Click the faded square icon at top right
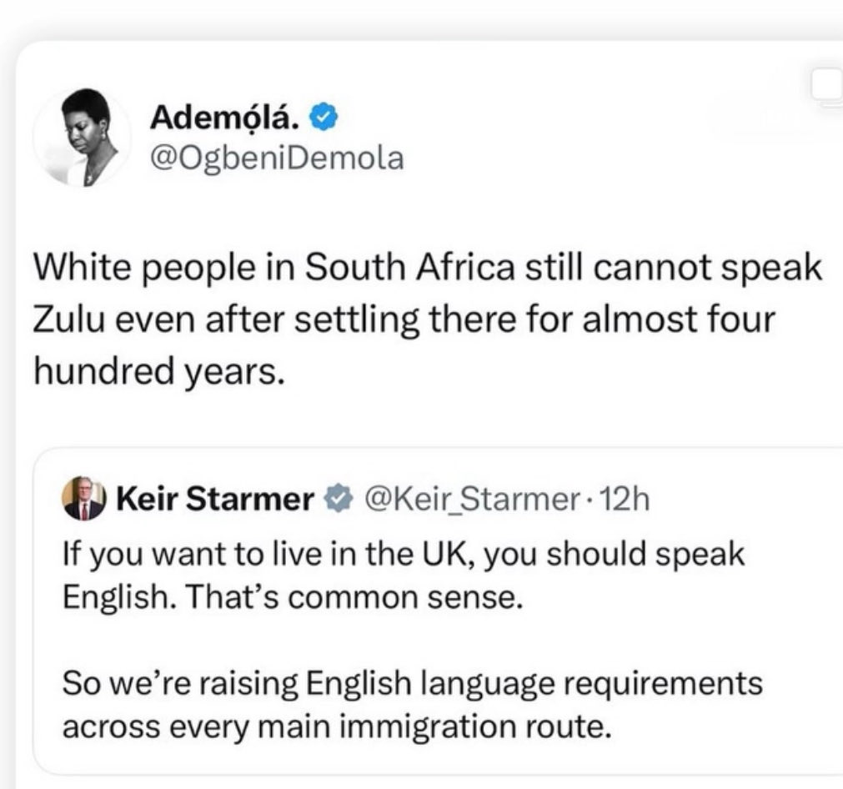The image size is (843, 789). (828, 88)
